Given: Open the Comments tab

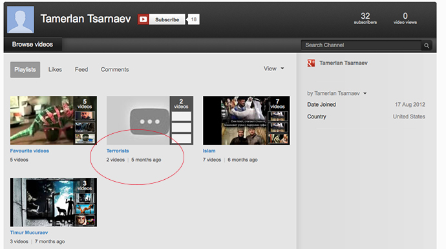Looking at the screenshot, I should coord(114,69).
